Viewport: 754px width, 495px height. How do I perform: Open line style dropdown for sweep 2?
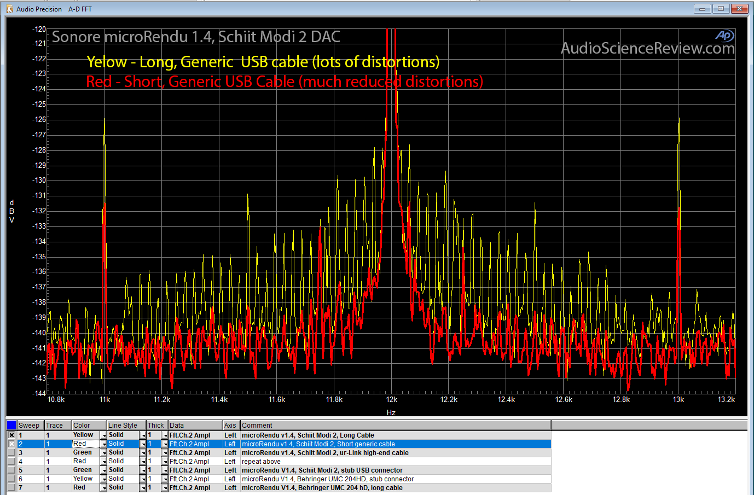tap(143, 444)
